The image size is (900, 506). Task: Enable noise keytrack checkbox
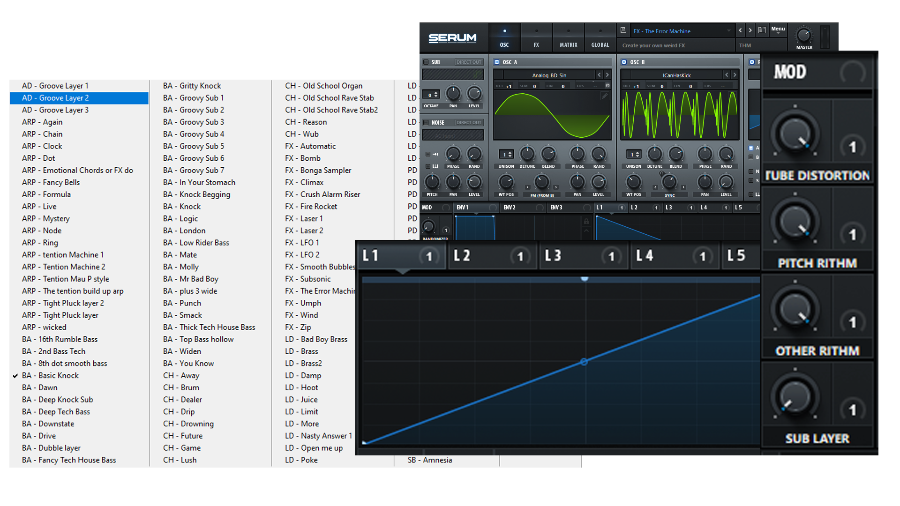click(x=428, y=166)
